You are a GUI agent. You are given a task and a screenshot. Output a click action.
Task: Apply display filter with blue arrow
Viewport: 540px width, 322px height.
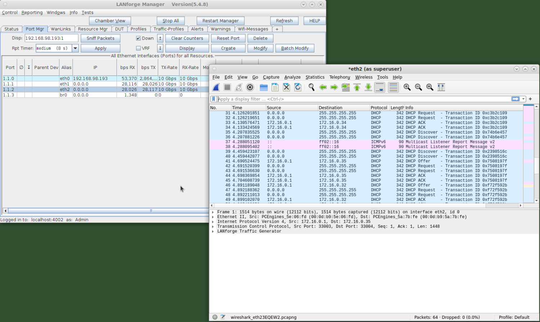(516, 99)
